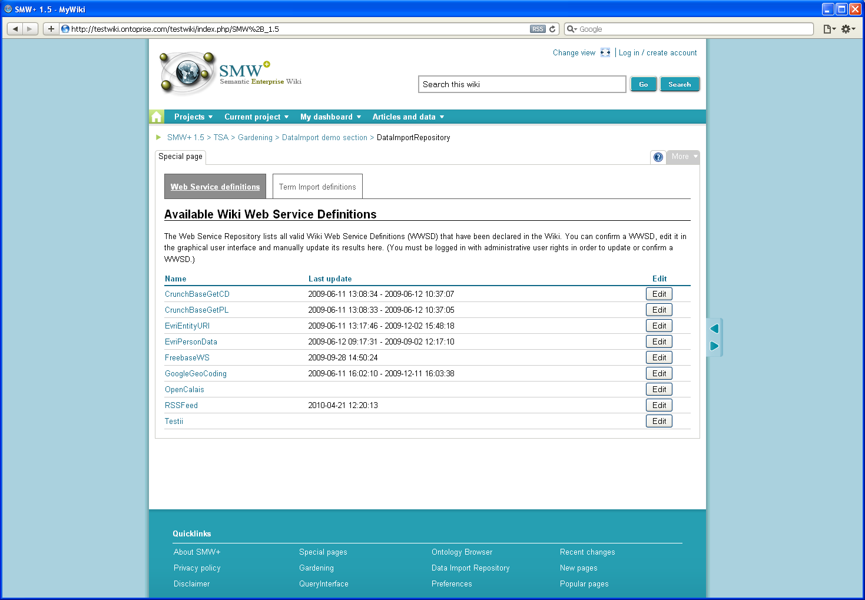Image resolution: width=865 pixels, height=600 pixels.
Task: Reload the page with the refresh icon
Action: pyautogui.click(x=552, y=29)
